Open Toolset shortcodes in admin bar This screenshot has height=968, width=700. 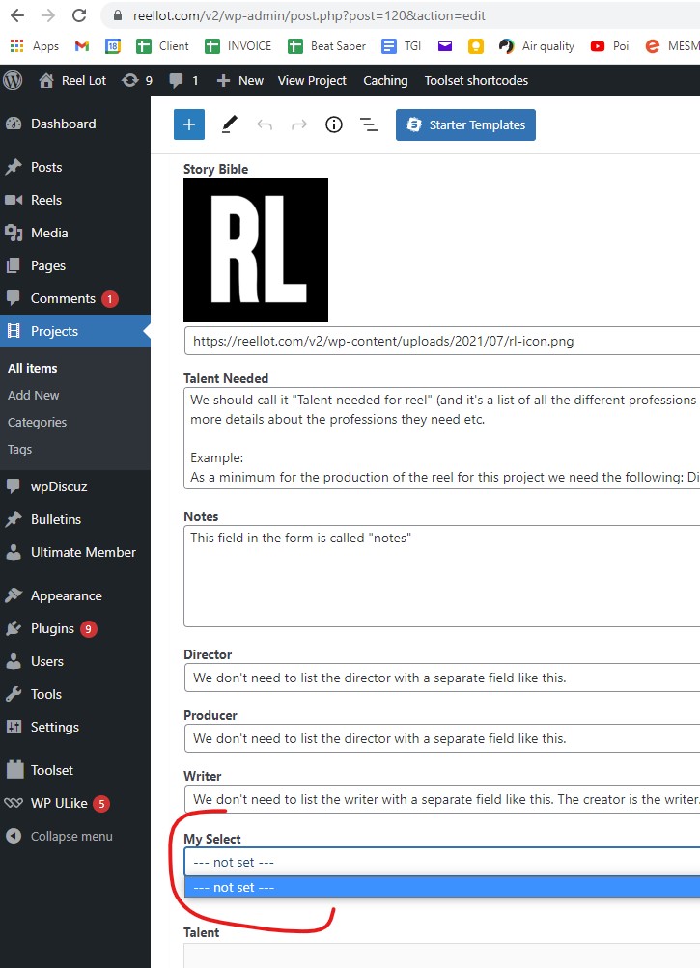click(x=476, y=80)
